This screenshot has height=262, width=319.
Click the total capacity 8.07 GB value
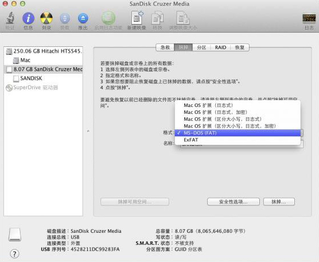coord(210,231)
